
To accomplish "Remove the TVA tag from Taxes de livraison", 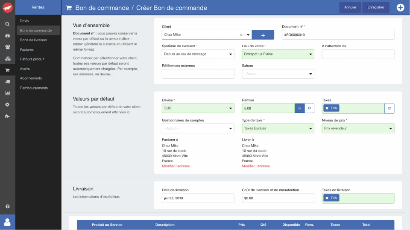I will click(327, 198).
